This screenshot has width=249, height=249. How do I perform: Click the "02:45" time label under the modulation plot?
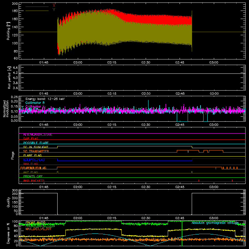coord(180,125)
